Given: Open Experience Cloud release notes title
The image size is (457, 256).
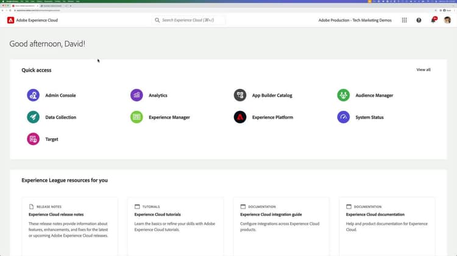Looking at the screenshot, I should point(56,215).
